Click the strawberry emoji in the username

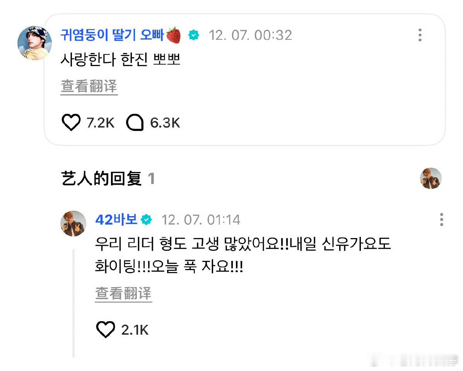click(173, 35)
